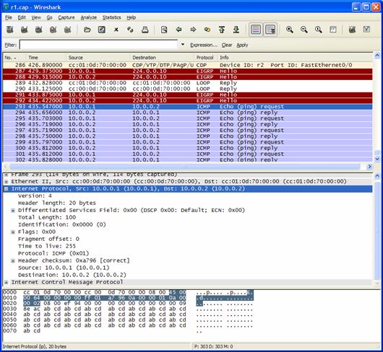Click the Print toolbar icon
The width and height of the screenshot is (383, 352).
point(145,30)
